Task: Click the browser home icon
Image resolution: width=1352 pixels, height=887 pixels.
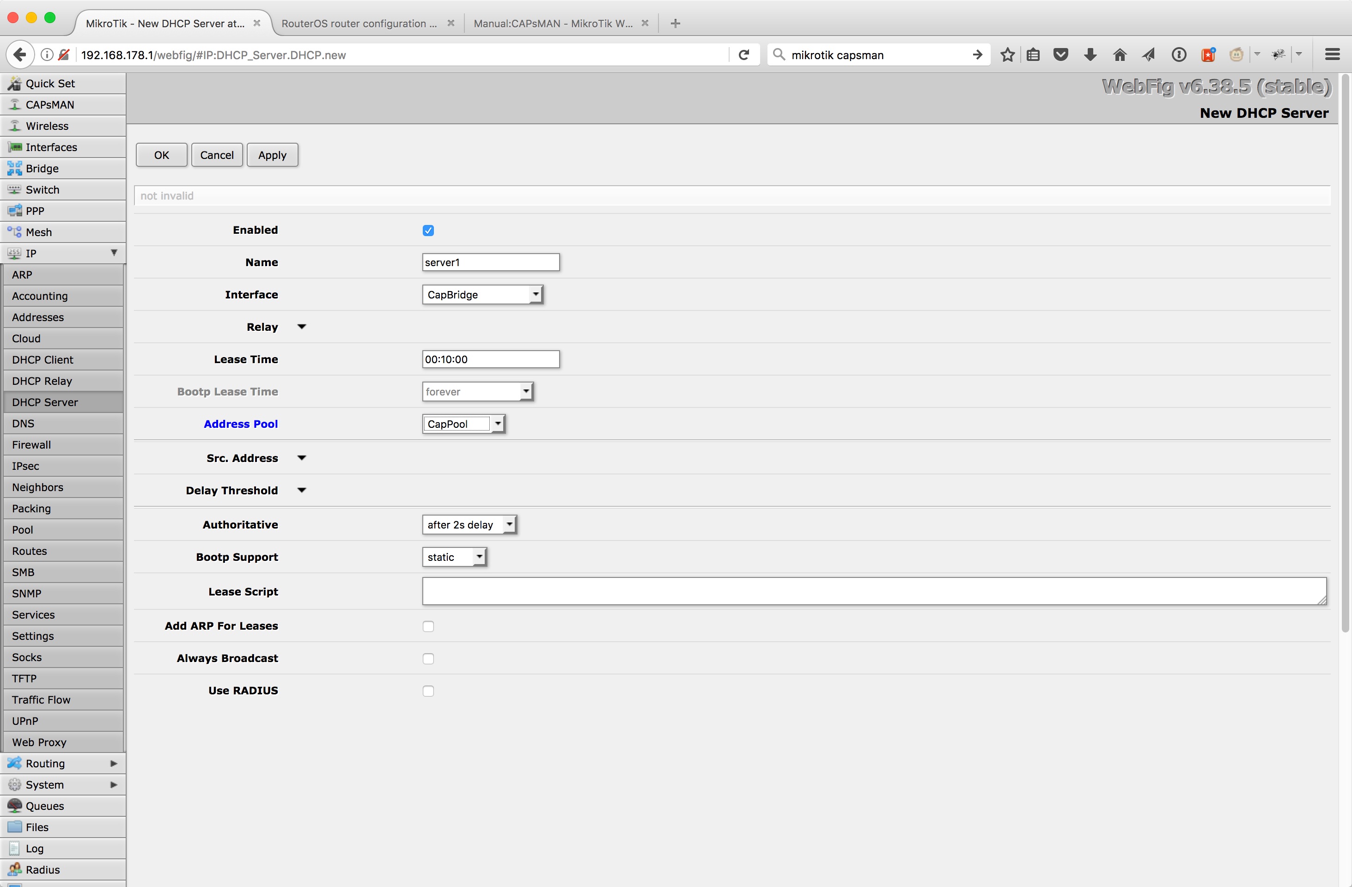Action: (1119, 55)
